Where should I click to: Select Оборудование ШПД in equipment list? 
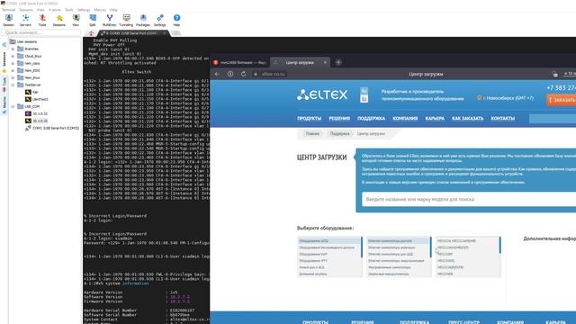[x=329, y=241]
